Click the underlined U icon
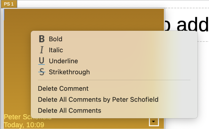The height and width of the screenshot is (129, 209). pos(42,61)
